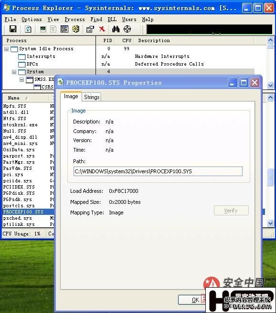276x313 pixels.
Task: Select nv4_mini.sys in the list
Action: pos(21,144)
